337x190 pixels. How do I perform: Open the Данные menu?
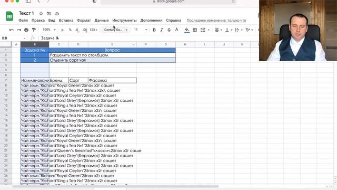pos(102,21)
